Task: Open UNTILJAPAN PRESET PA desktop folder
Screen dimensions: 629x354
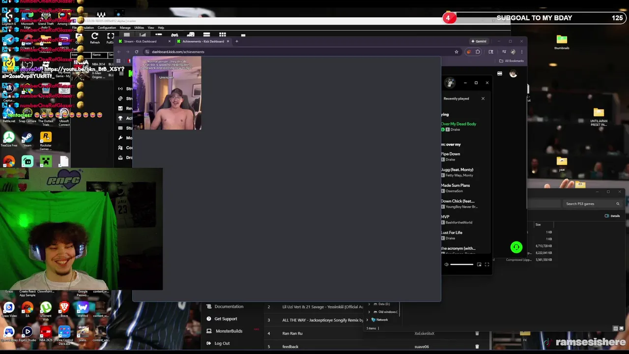Action: pos(599,117)
